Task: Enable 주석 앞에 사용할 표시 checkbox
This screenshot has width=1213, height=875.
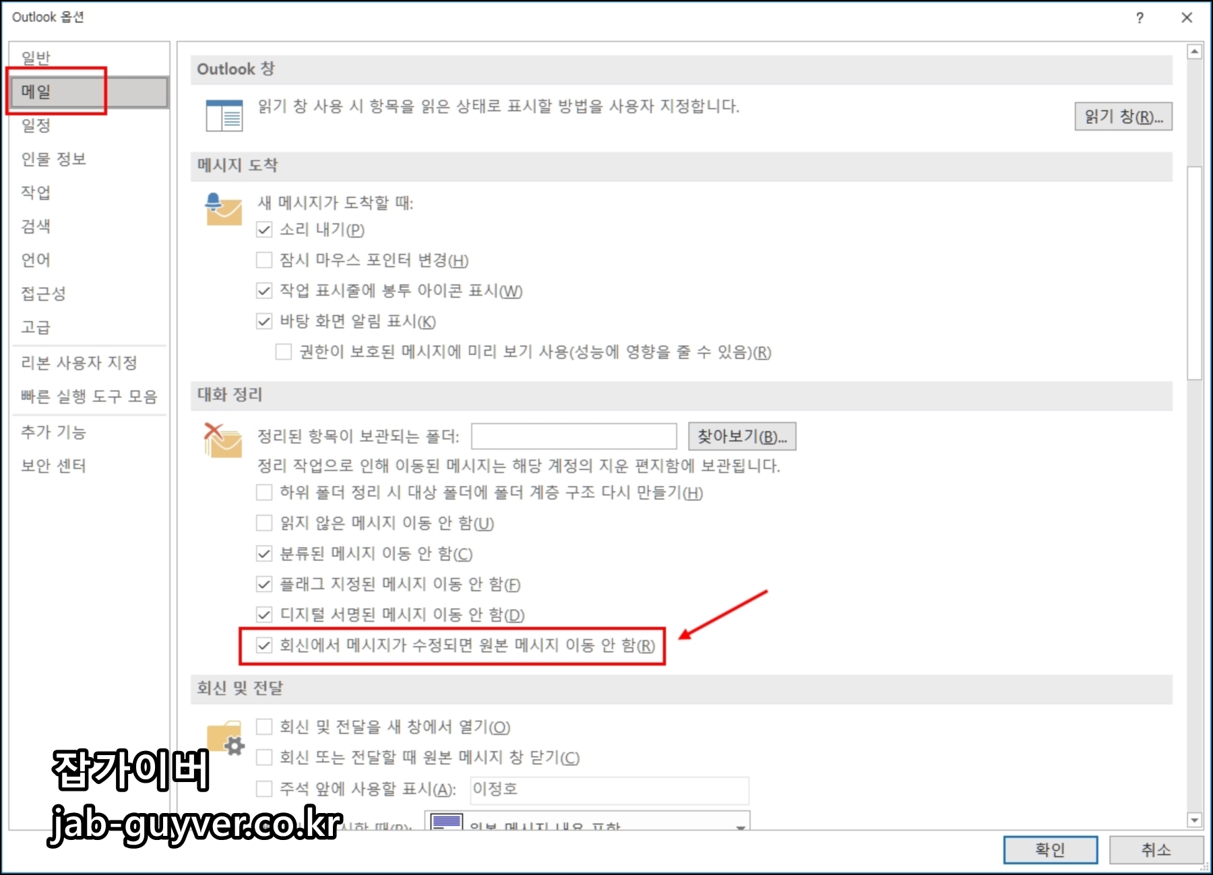Action: click(x=264, y=789)
